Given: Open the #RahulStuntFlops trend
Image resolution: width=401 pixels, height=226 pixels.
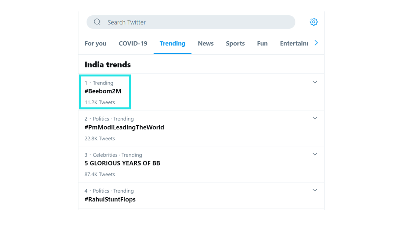Looking at the screenshot, I should (110, 200).
